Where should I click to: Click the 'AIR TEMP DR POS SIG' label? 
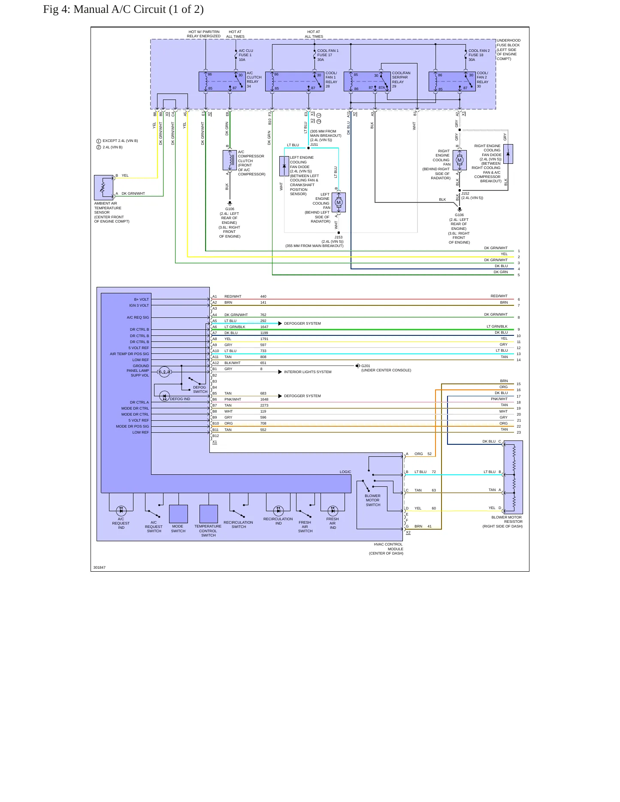(130, 354)
